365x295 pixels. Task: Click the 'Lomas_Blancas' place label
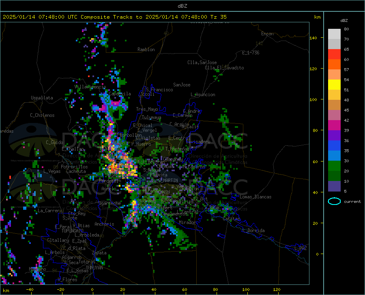point(255,197)
